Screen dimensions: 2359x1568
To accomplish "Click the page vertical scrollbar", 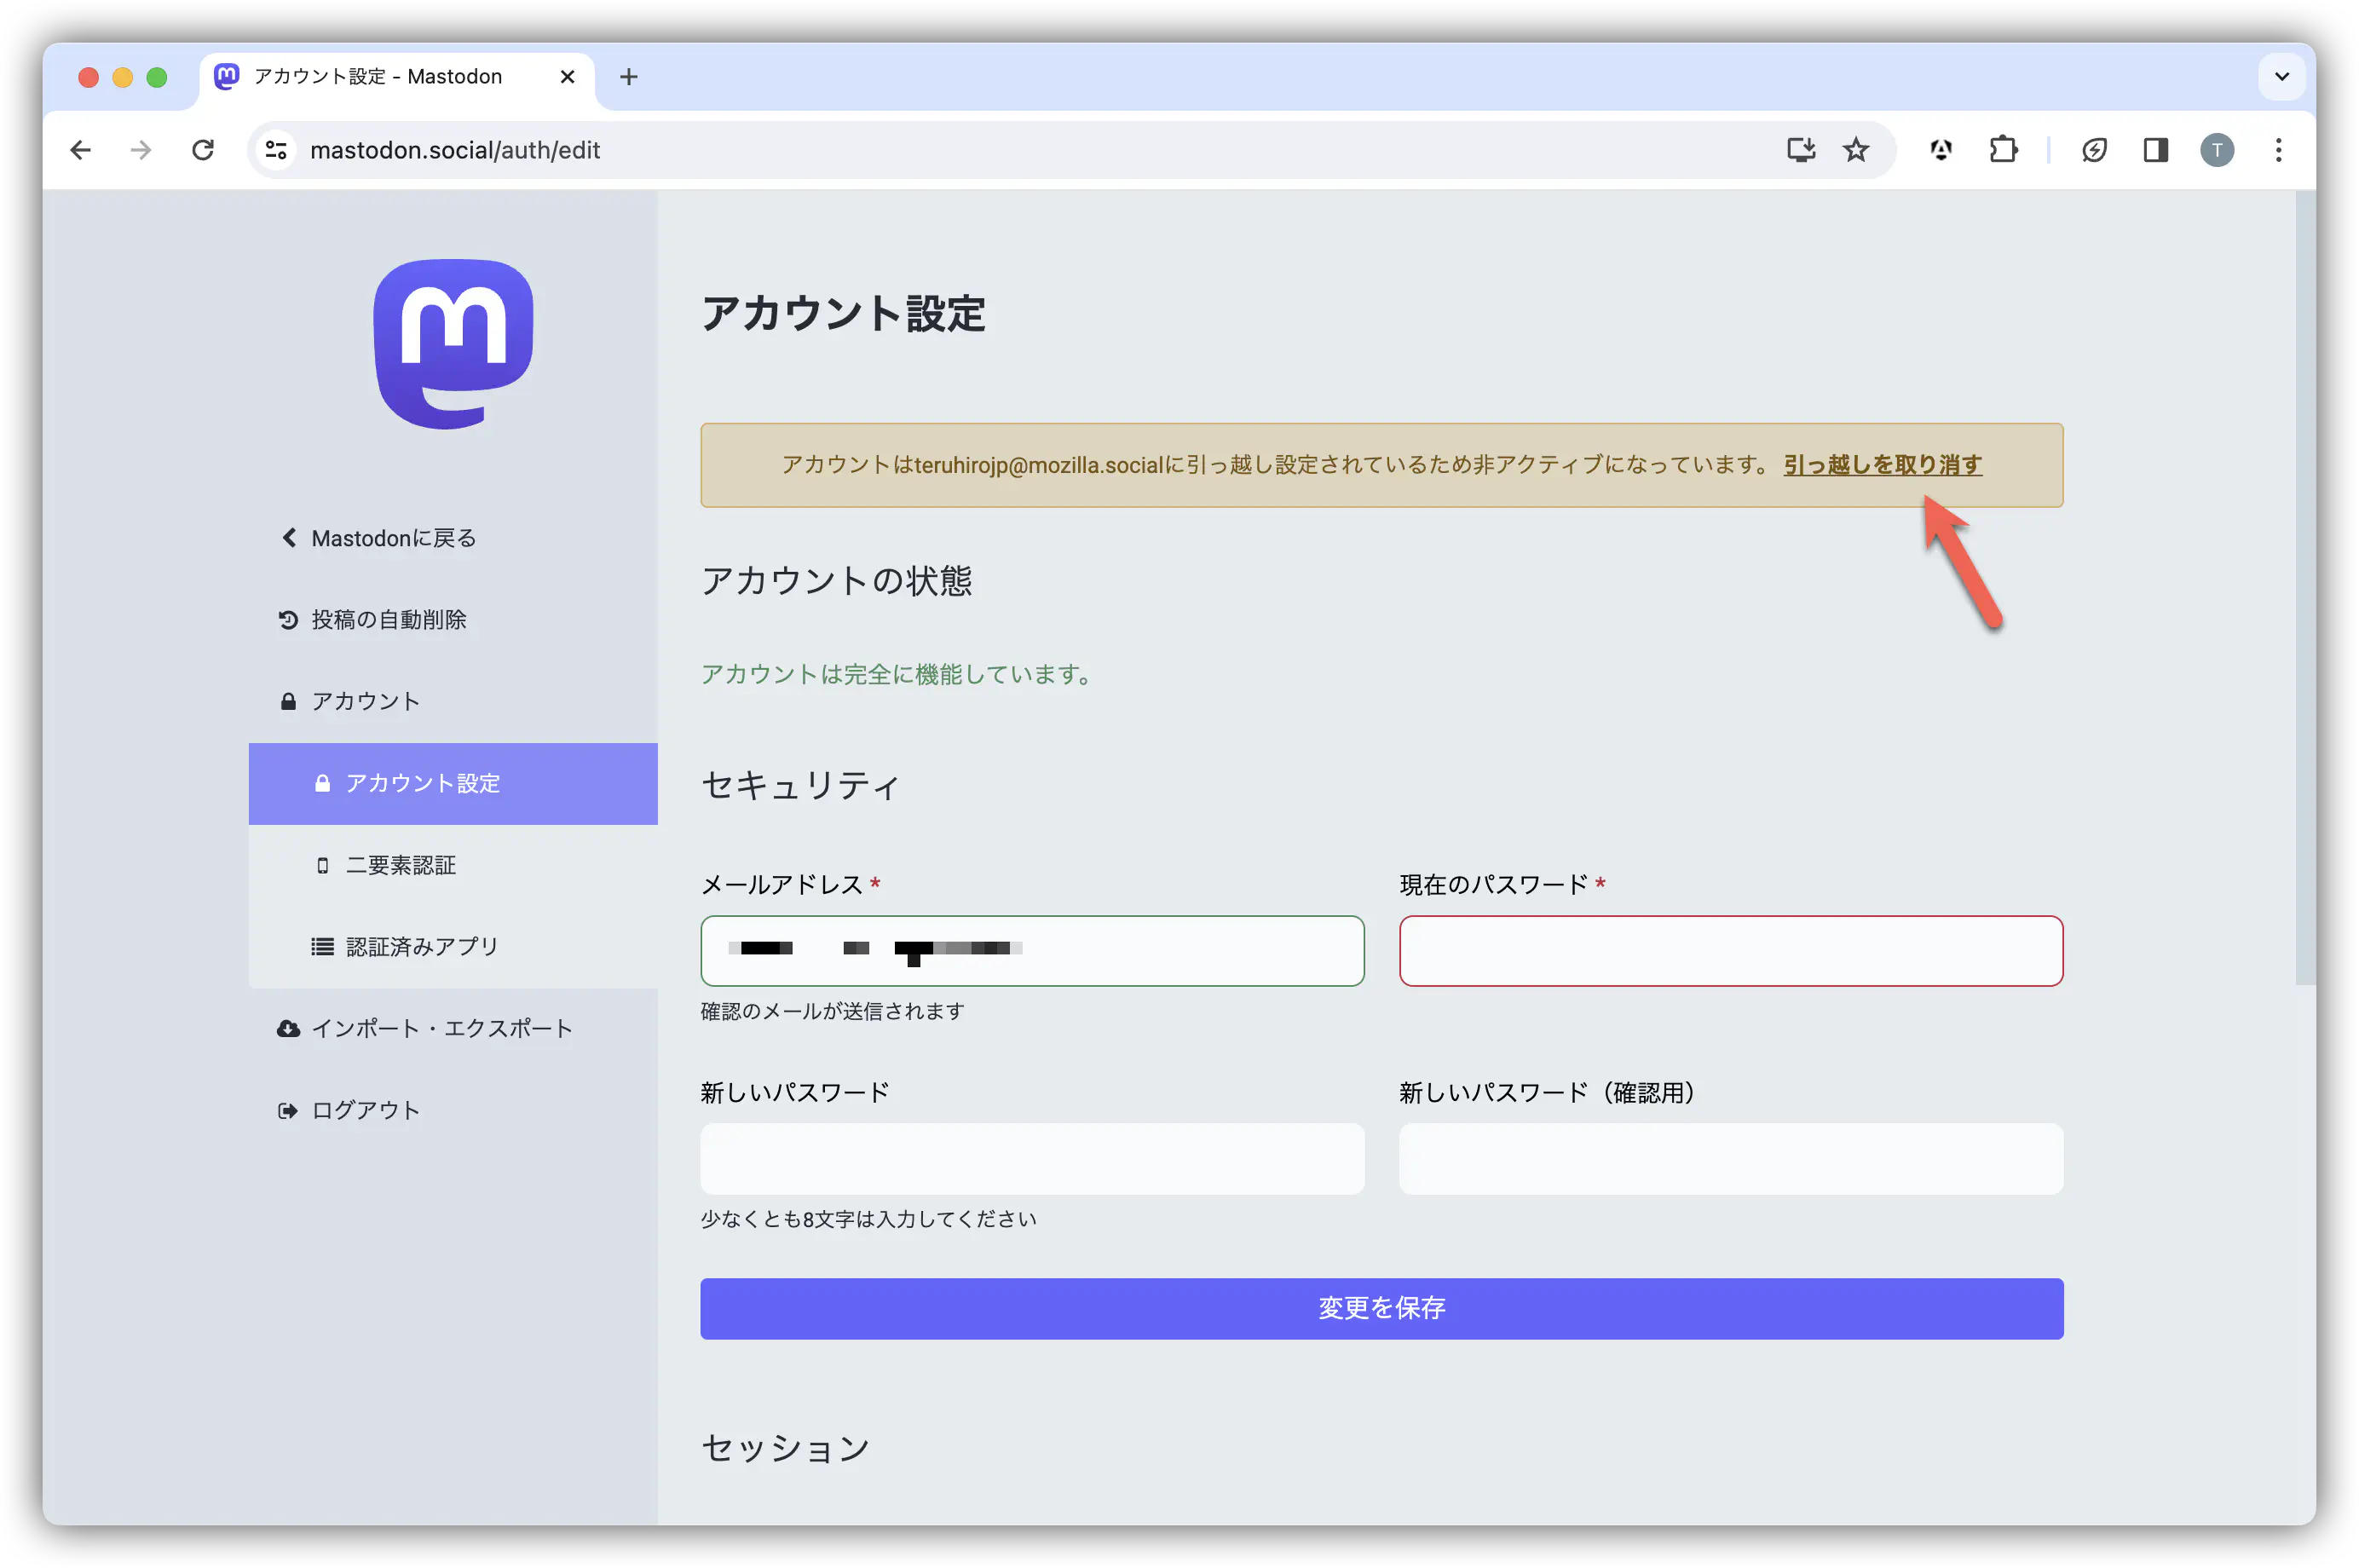I will [x=2305, y=588].
